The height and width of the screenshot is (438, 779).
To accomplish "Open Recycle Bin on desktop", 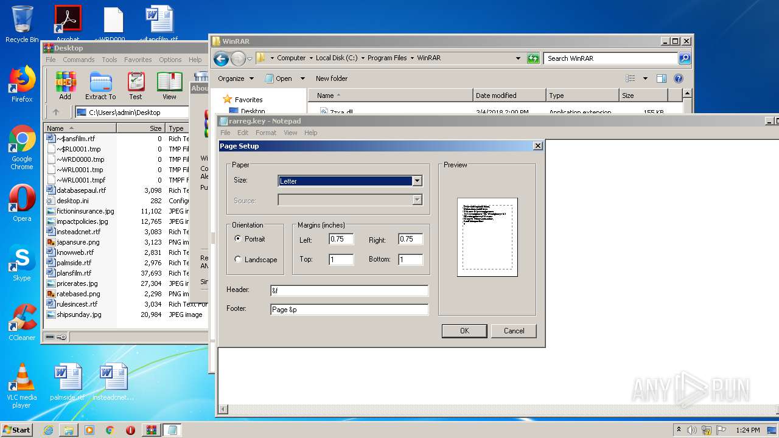I will pyautogui.click(x=22, y=24).
